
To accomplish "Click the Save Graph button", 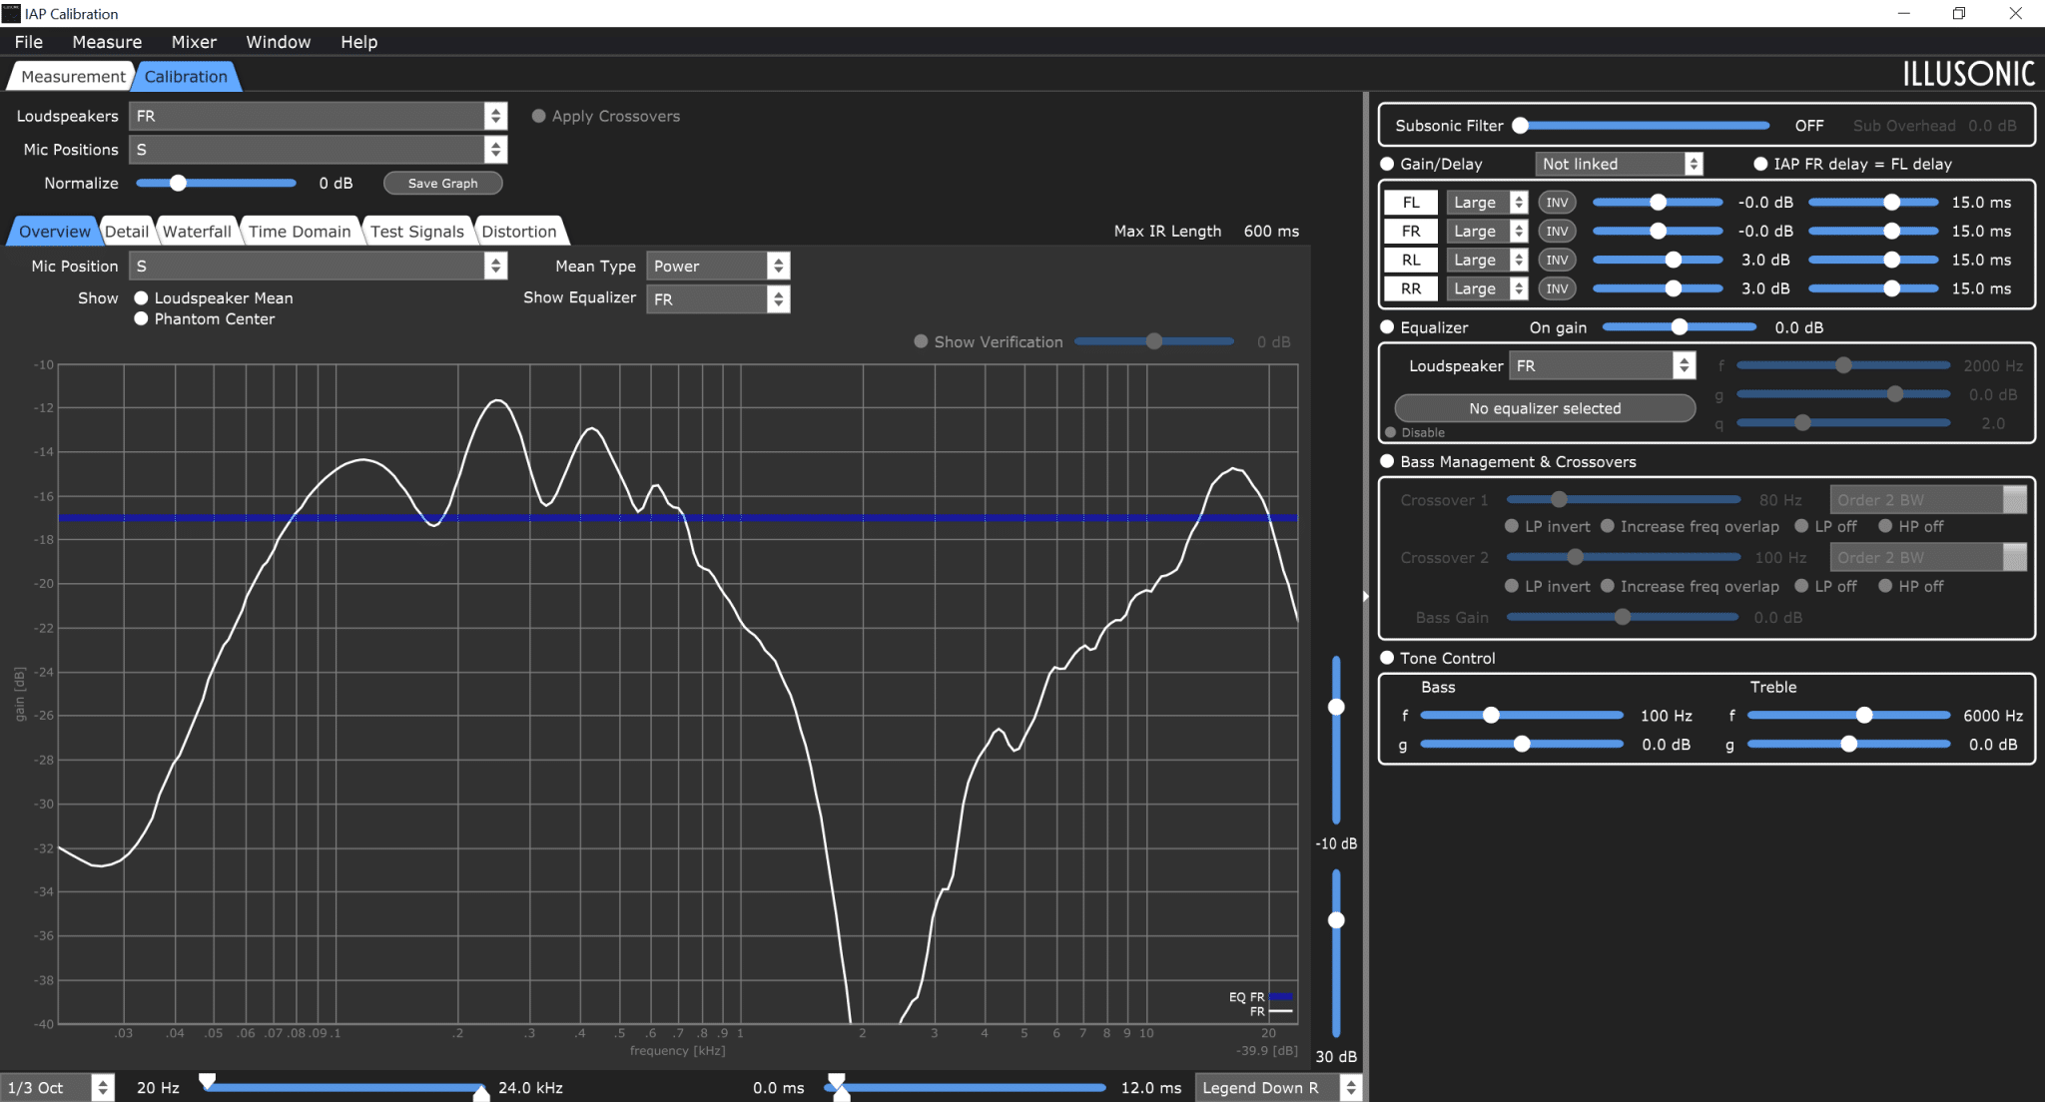I will (x=442, y=184).
